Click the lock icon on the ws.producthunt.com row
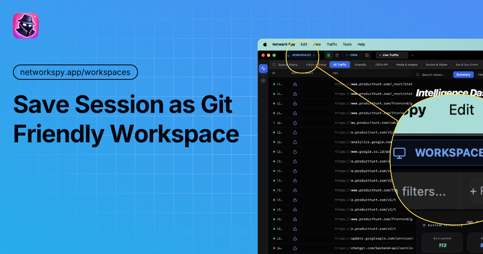483x254 pixels. [x=295, y=123]
